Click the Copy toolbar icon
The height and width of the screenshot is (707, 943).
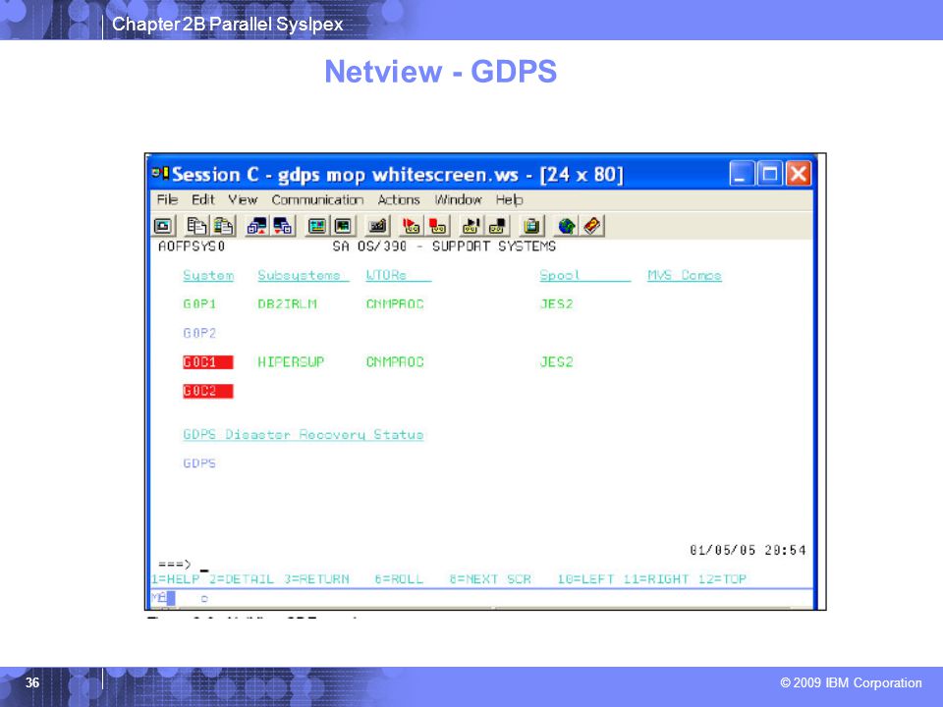196,226
